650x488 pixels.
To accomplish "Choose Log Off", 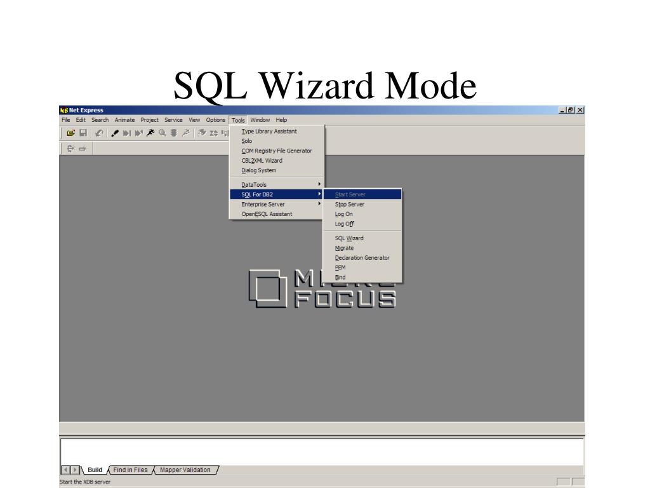I will point(362,224).
